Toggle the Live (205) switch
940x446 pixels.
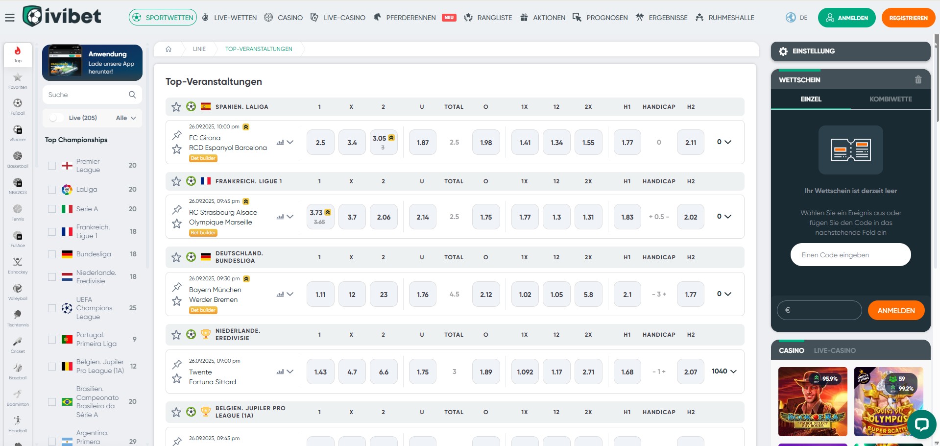click(x=56, y=118)
